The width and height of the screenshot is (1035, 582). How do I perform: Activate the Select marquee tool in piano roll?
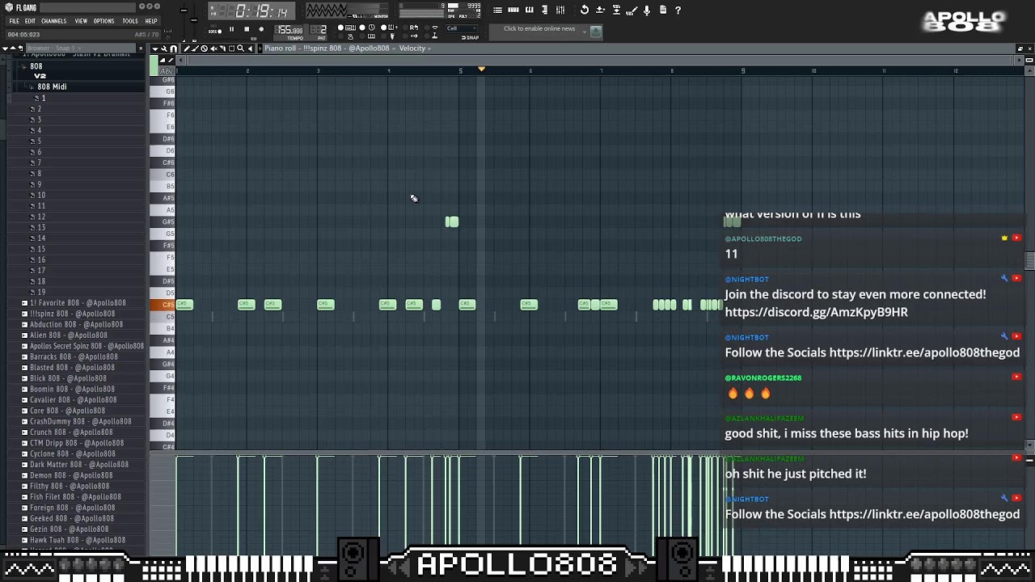[231, 48]
